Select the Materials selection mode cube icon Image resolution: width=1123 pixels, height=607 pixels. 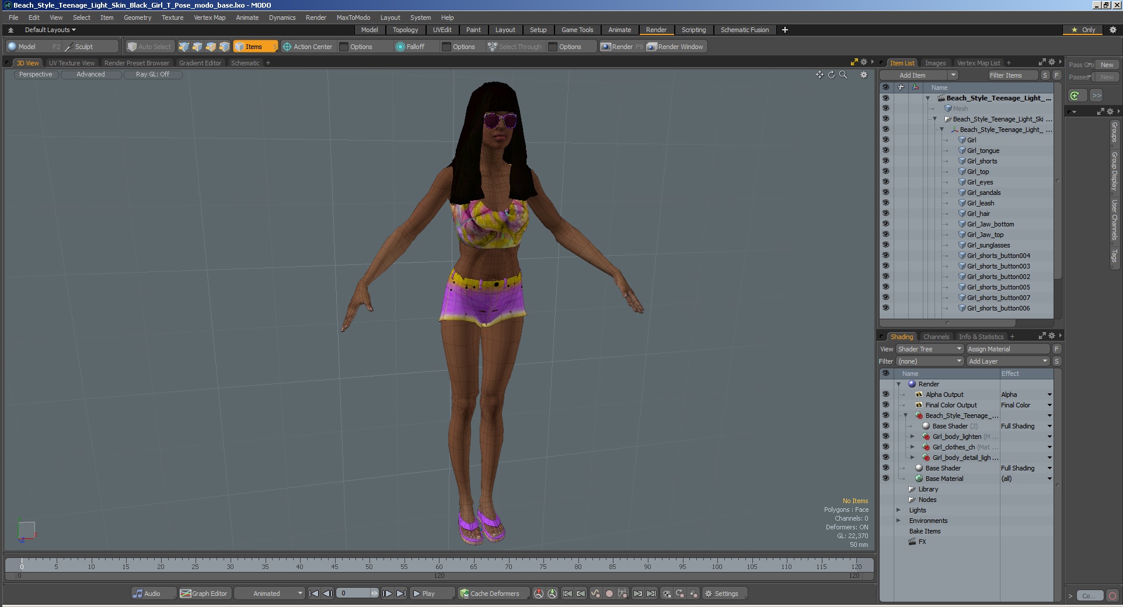[224, 47]
